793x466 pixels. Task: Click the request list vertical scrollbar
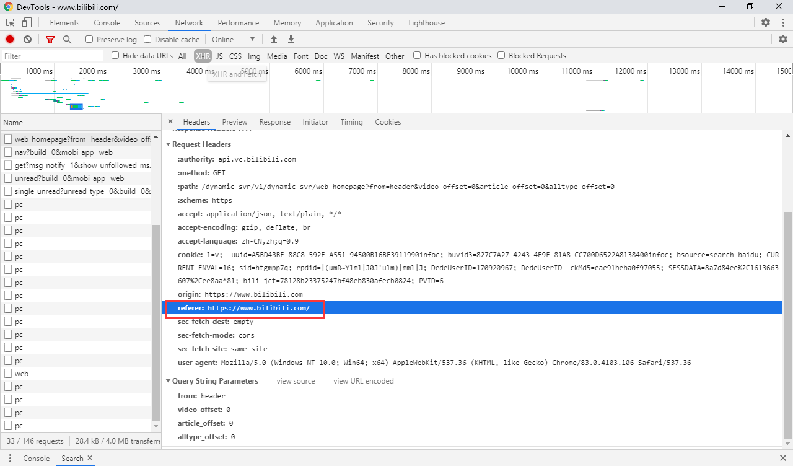pos(156,322)
